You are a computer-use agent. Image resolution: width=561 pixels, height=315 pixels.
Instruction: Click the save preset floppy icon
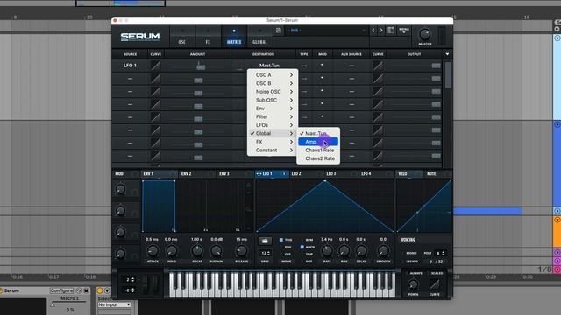coord(279,31)
